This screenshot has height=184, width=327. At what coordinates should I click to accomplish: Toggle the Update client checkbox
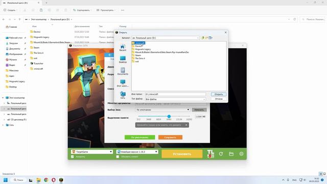(118, 157)
